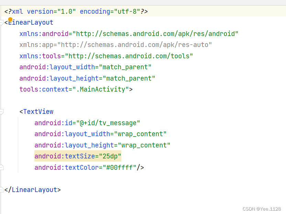Collapse the TextView tag fold marker

coord(2,112)
